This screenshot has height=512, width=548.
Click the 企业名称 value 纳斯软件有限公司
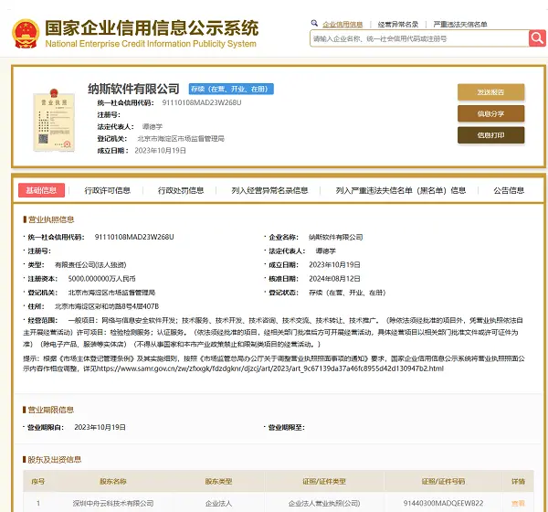pyautogui.click(x=336, y=237)
